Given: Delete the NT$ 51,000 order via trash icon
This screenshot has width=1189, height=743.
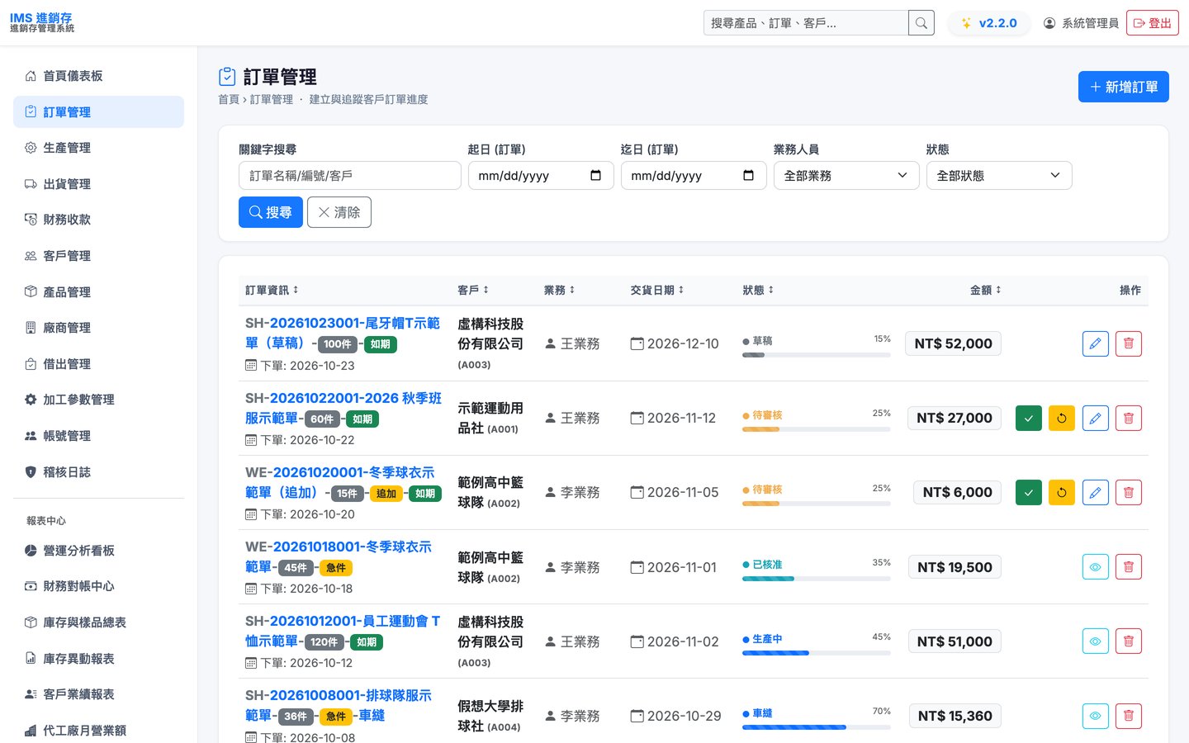Looking at the screenshot, I should (1129, 641).
